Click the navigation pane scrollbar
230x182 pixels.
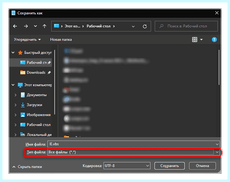(x=54, y=82)
